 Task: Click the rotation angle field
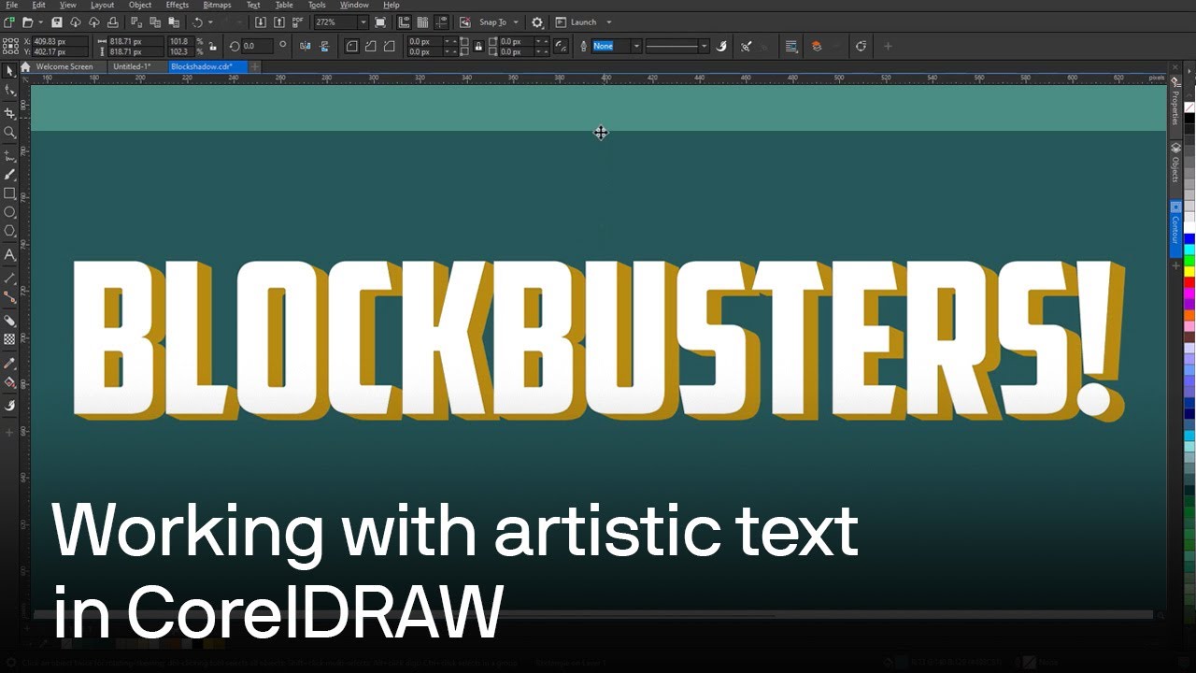pos(257,46)
